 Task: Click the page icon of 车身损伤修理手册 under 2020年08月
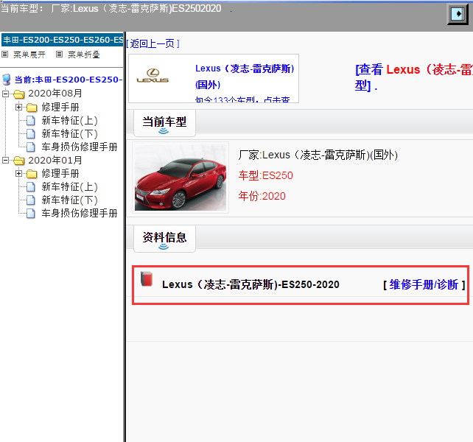click(x=30, y=147)
